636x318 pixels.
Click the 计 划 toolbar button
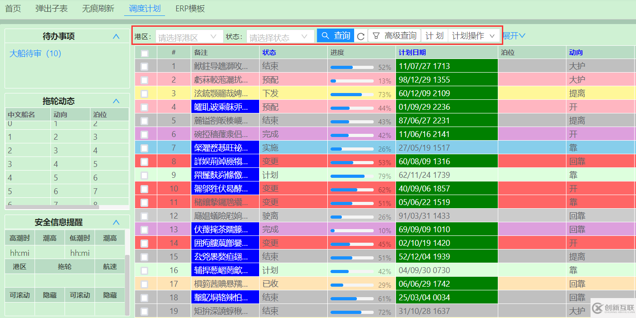(x=434, y=35)
